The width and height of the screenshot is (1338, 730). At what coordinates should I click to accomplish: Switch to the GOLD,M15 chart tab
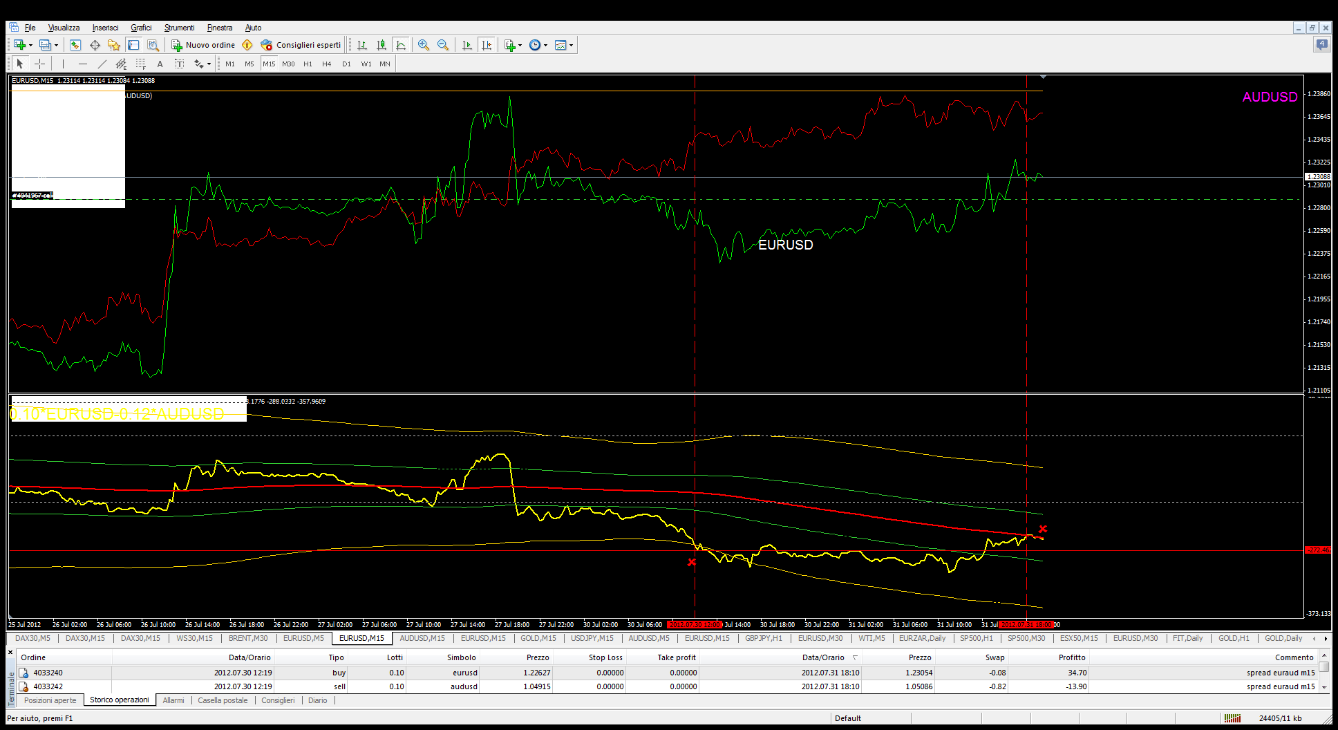[538, 638]
